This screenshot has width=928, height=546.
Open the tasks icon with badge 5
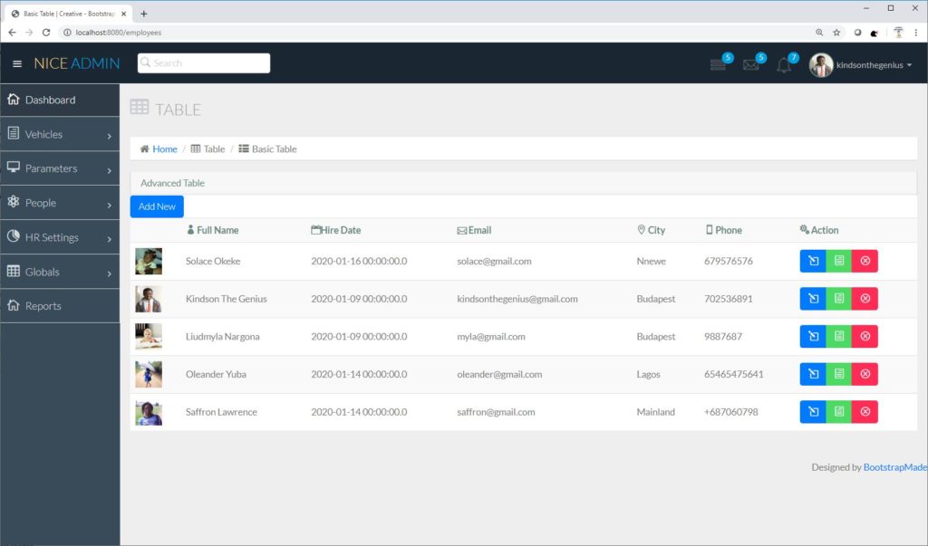coord(719,64)
